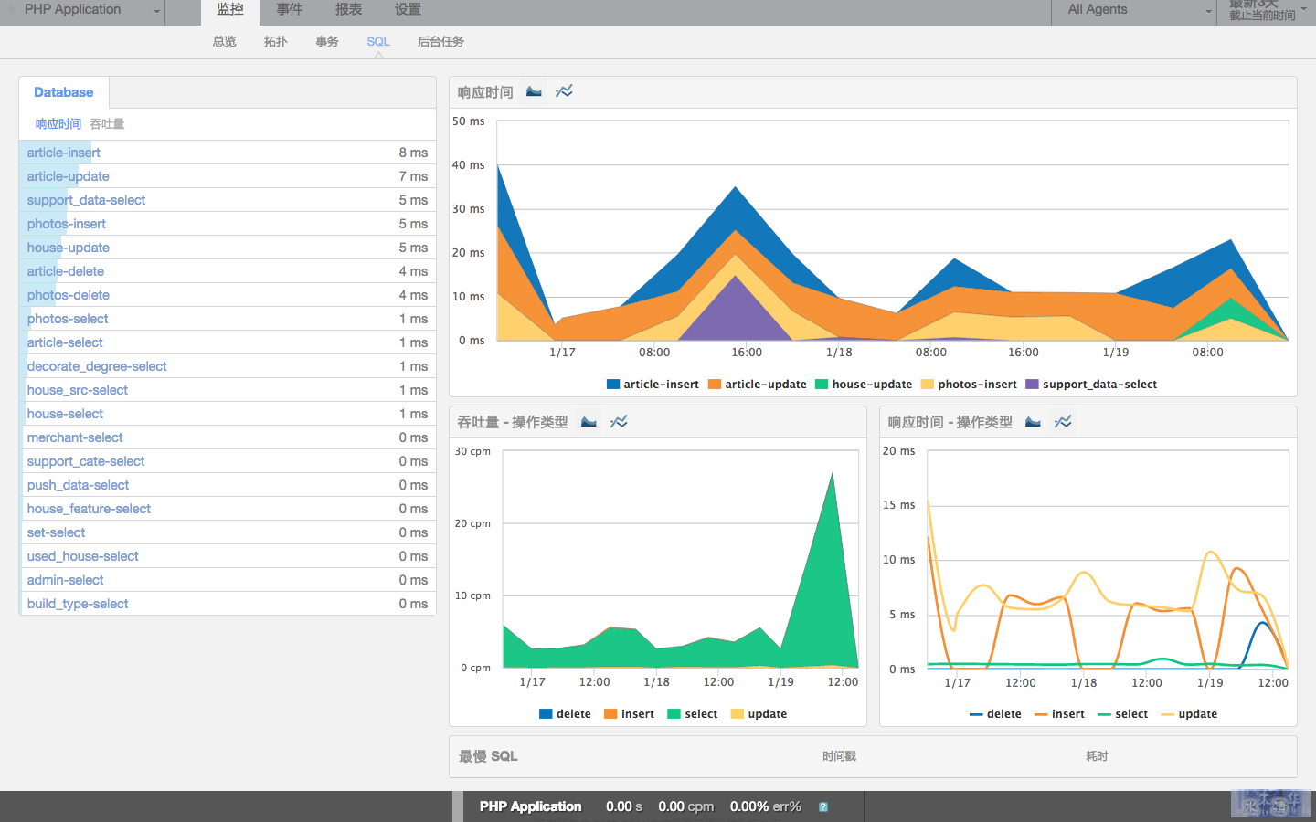The height and width of the screenshot is (822, 1316).
Task: Toggle article-insert legend swatch
Action: pos(613,385)
